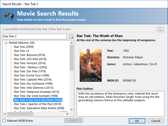The image size is (168, 126).
Task: Click the title Star Trek: The Wrath of Khan
Action: coord(100,36)
